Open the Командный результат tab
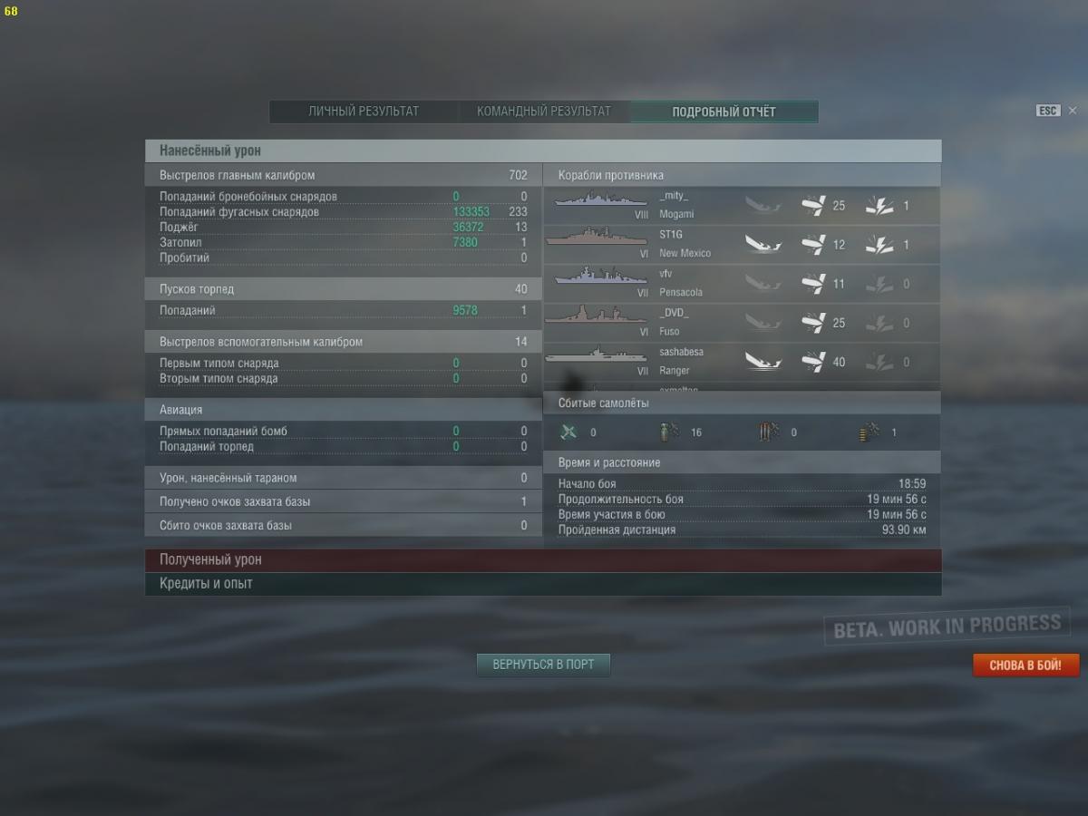1088x816 pixels. 544,112
